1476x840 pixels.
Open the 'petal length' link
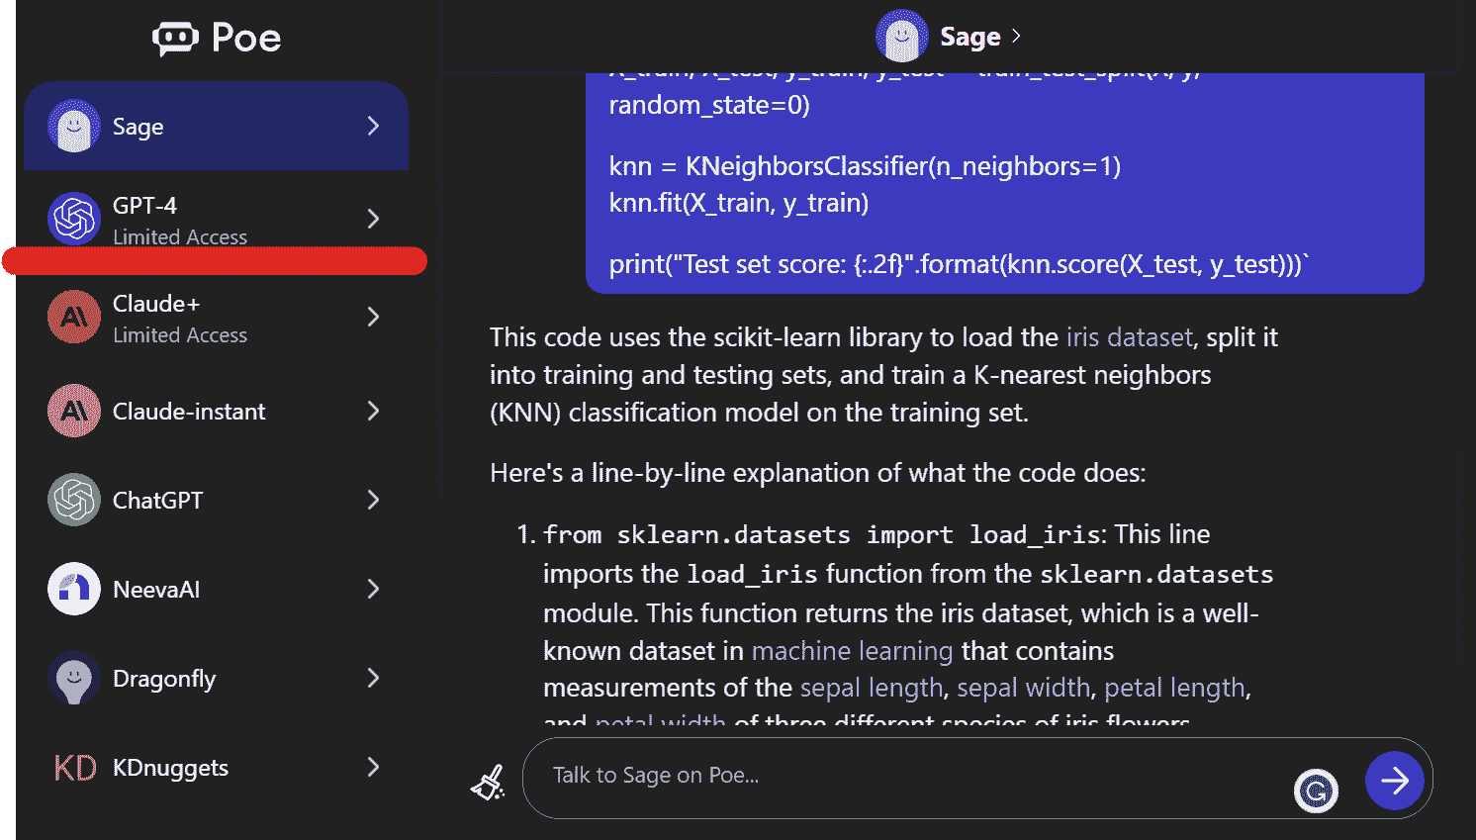[x=1174, y=688]
